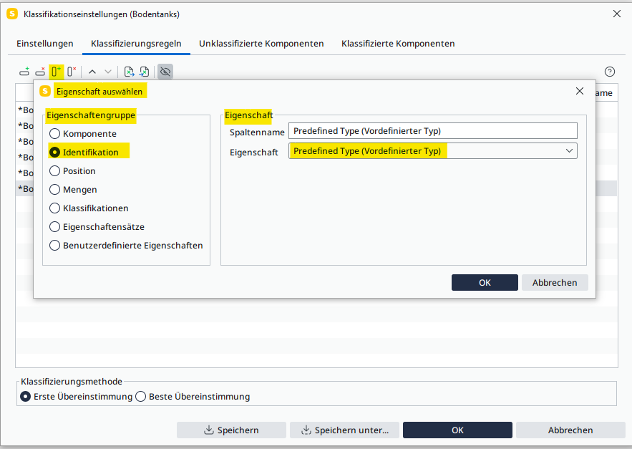Click the delete column toolbar icon
Image resolution: width=632 pixels, height=449 pixels.
pyautogui.click(x=72, y=72)
